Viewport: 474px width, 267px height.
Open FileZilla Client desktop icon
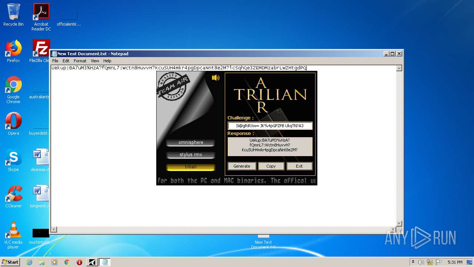coord(41,51)
